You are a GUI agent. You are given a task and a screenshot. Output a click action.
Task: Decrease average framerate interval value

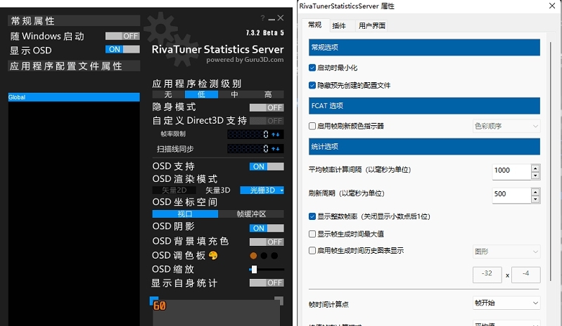(x=535, y=176)
